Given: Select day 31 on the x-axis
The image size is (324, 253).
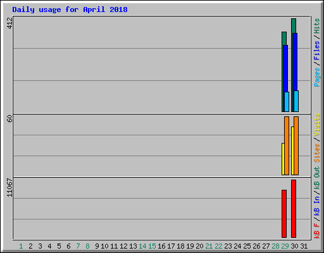Looking at the screenshot, I should pyautogui.click(x=304, y=246).
